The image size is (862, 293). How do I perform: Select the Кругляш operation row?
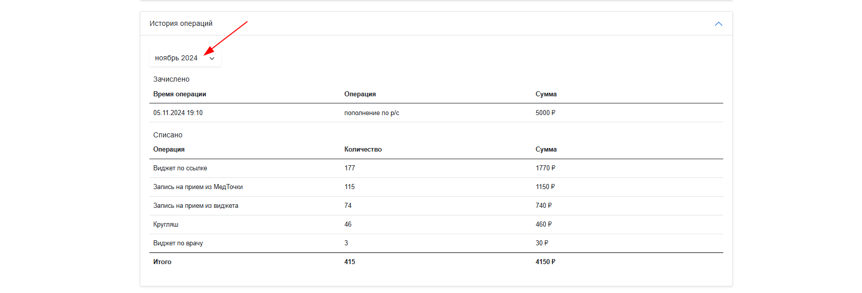coord(436,225)
